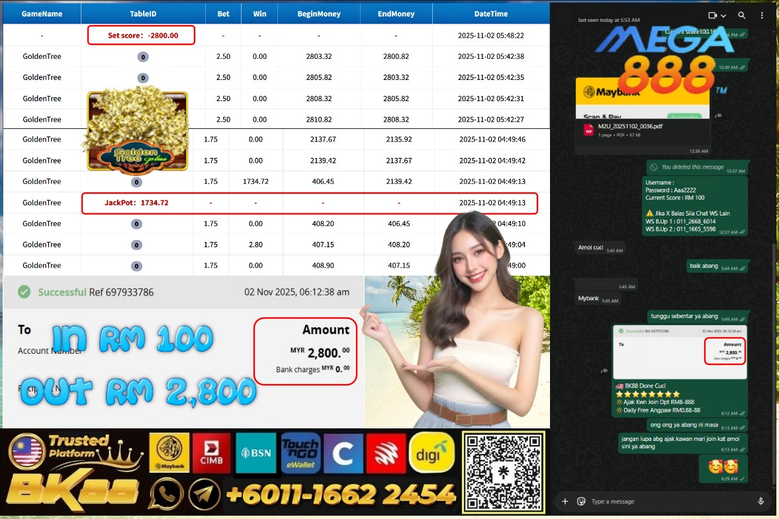779x519 pixels.
Task: Click the Set score -2800.00 cell
Action: point(142,35)
